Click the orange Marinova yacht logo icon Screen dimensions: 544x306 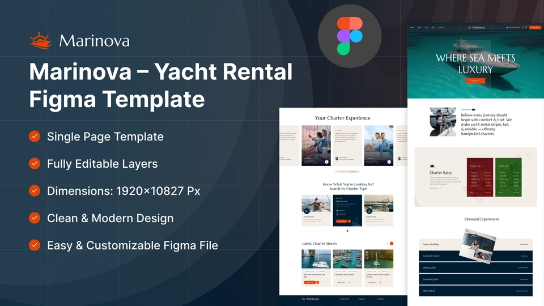[41, 41]
